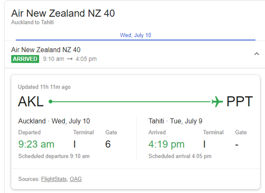Click the arrow between 9:10 am and 4:05 pm
The height and width of the screenshot is (193, 265).
pyautogui.click(x=70, y=59)
